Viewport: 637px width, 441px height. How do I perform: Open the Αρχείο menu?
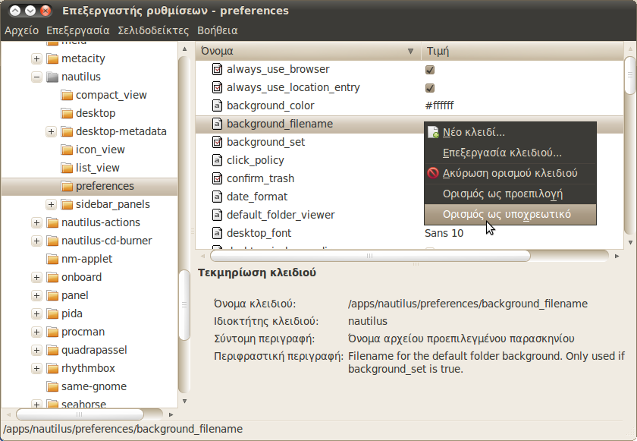click(21, 30)
